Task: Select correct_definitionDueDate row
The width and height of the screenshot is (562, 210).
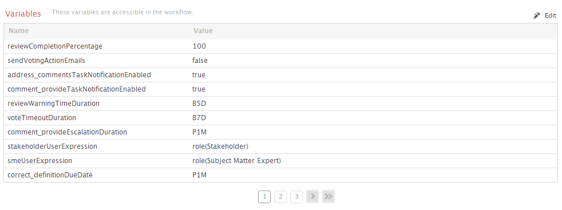Action: pyautogui.click(x=280, y=175)
